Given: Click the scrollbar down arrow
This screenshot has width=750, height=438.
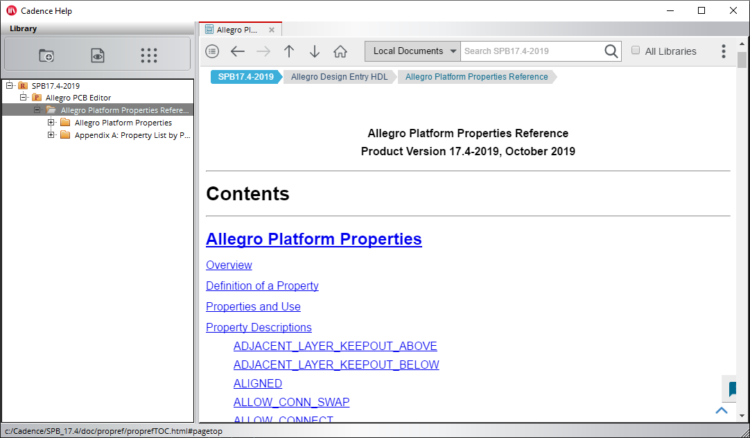Looking at the screenshot, I should point(742,416).
